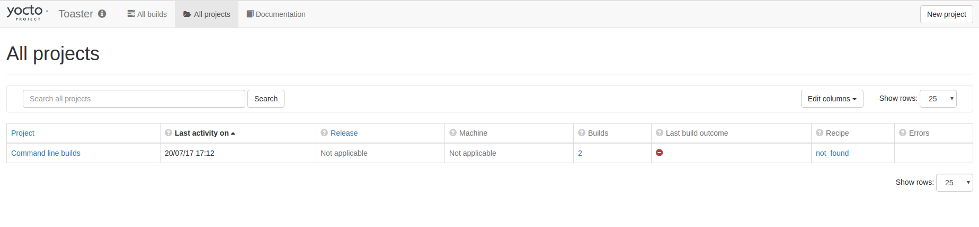Click the Yocto Project logo
This screenshot has height=227, width=979.
coord(26,13)
